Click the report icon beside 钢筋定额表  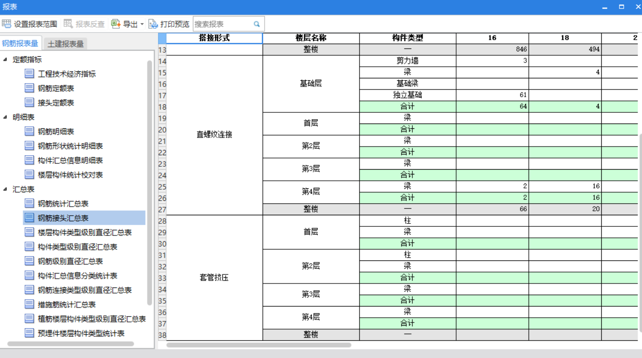click(29, 88)
